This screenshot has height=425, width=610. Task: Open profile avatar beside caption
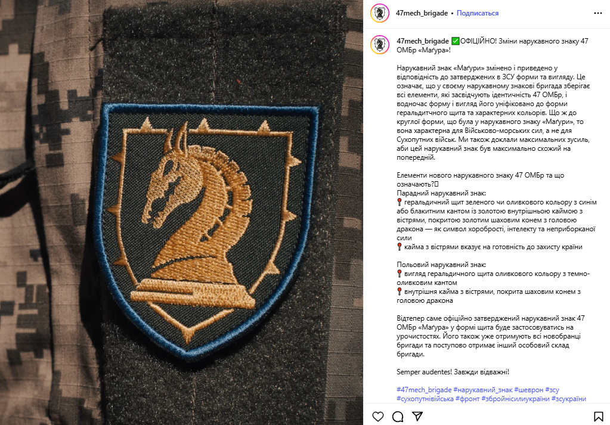point(380,44)
